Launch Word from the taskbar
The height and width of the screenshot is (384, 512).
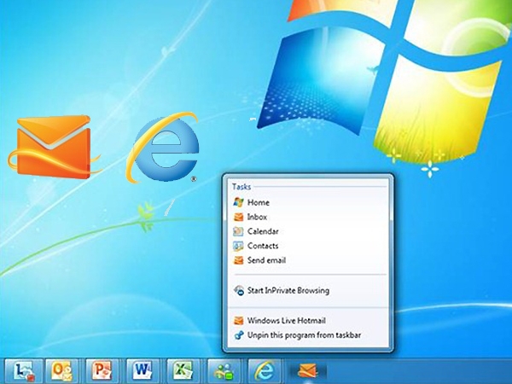[x=143, y=370]
